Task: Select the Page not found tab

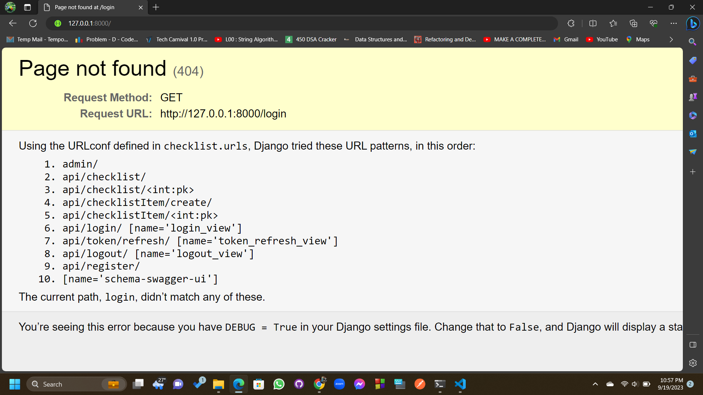Action: coord(84,7)
